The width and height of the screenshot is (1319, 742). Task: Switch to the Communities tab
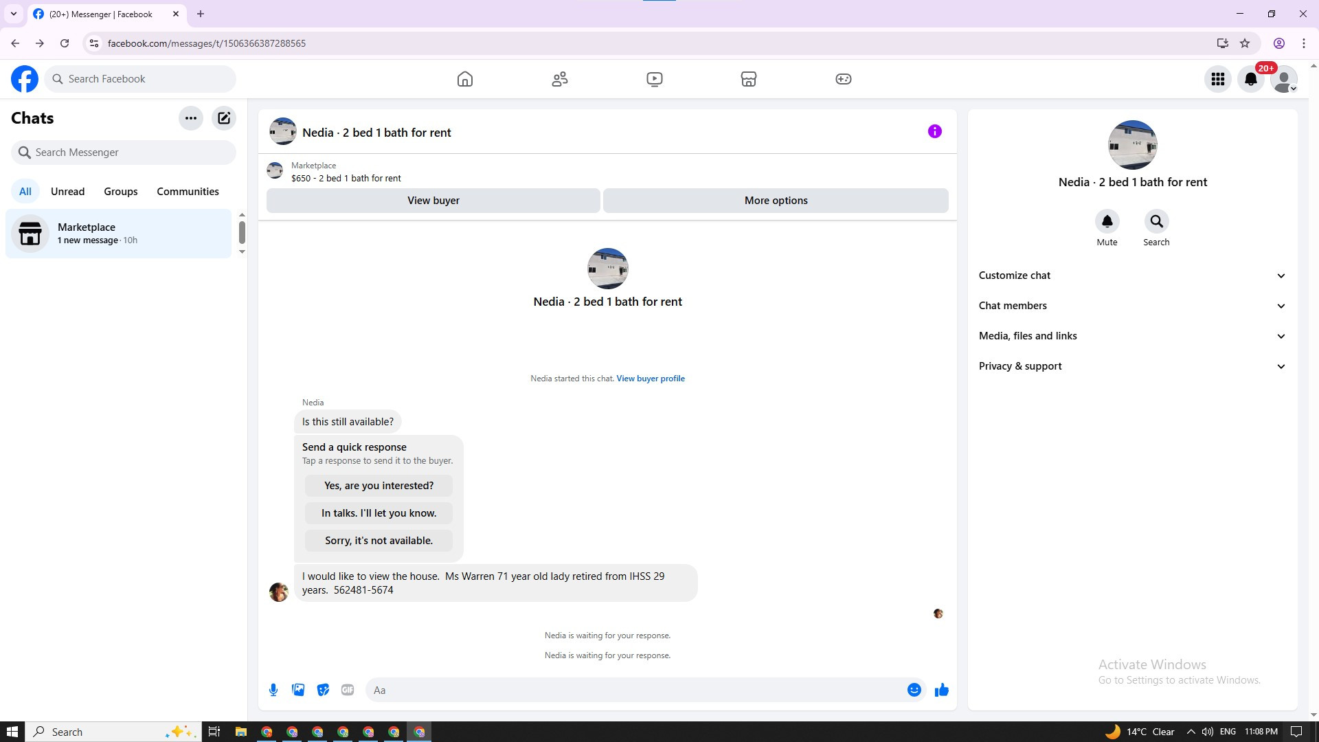[x=188, y=192]
